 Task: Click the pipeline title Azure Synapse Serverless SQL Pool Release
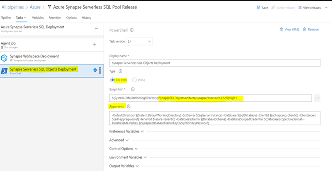(x=95, y=7)
